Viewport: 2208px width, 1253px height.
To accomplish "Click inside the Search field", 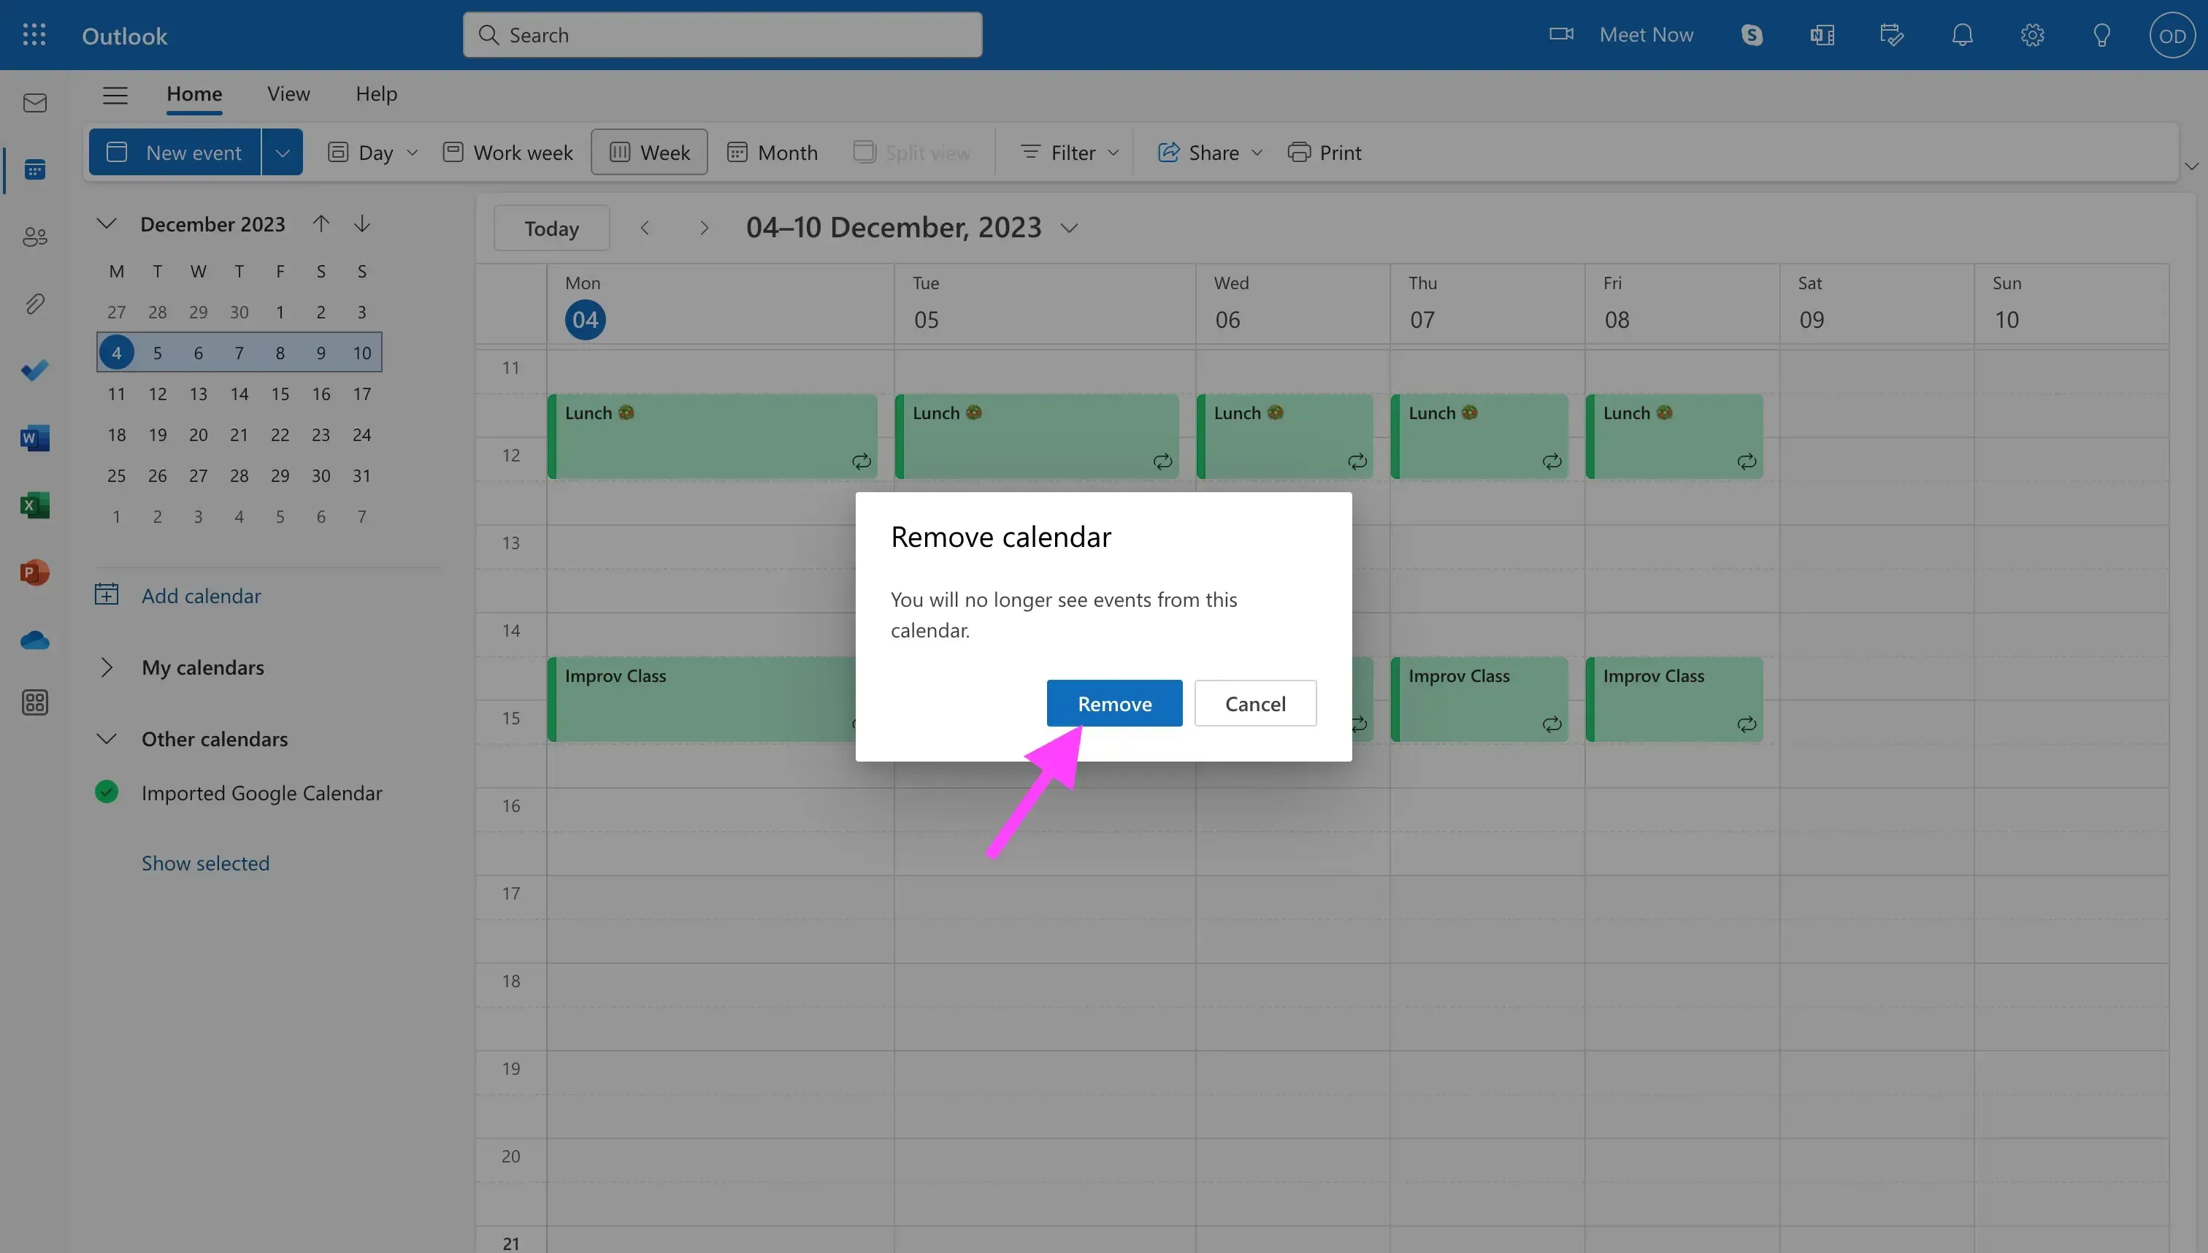I will [723, 34].
